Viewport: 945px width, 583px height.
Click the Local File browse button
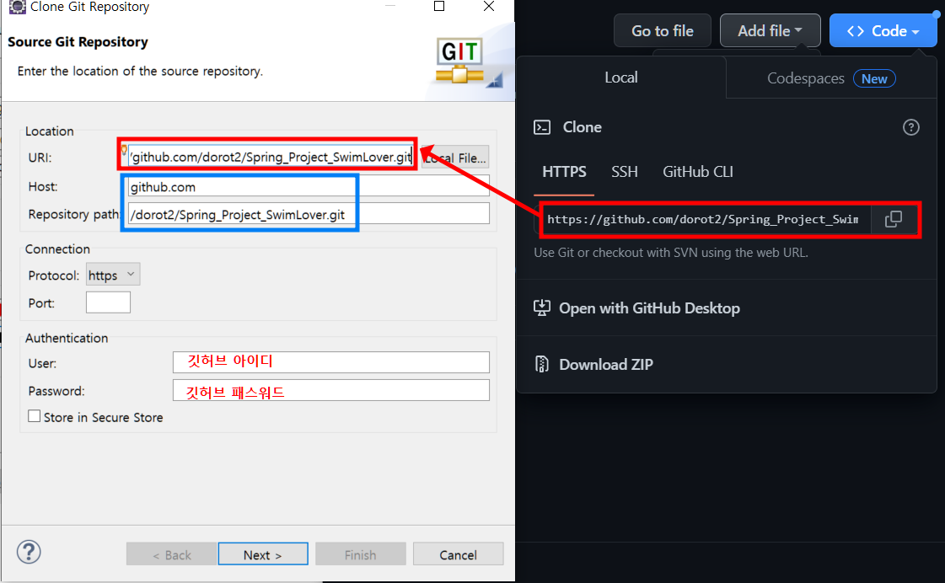tap(454, 157)
